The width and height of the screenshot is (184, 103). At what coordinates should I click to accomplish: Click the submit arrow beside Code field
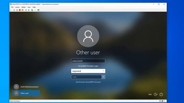pos(103,77)
